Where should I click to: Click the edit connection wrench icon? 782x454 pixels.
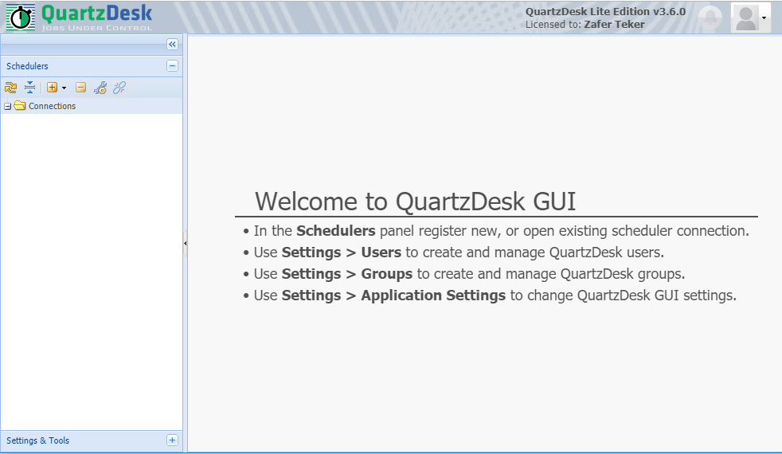tap(100, 88)
